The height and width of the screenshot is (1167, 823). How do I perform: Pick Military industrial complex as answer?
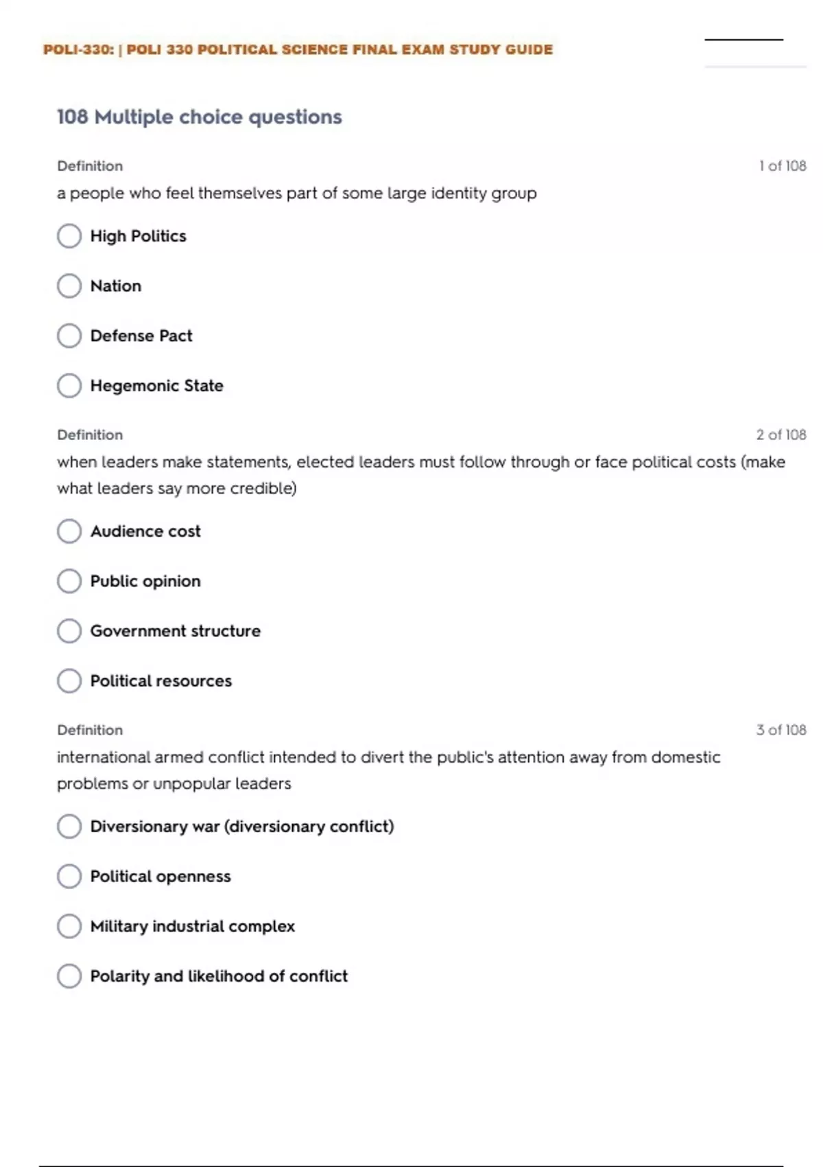point(69,926)
